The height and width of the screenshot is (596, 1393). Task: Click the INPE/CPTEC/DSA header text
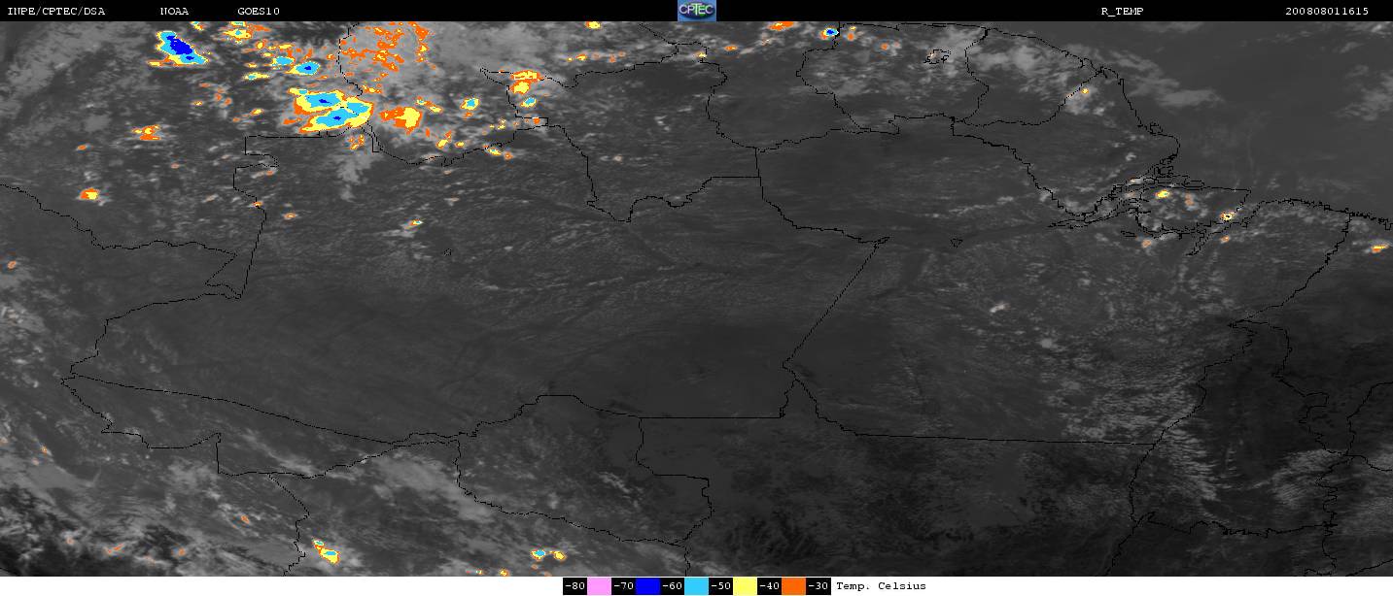tap(56, 11)
